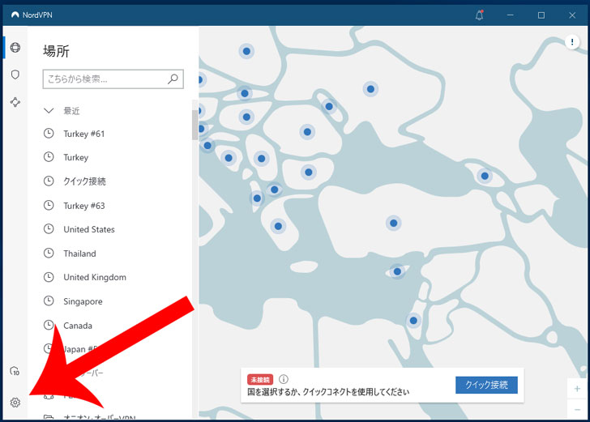Click クイック接続 entry in recent list

tap(84, 181)
